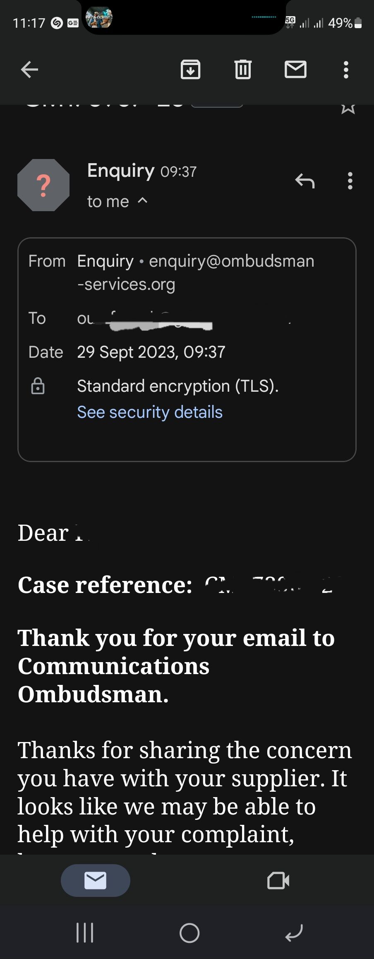Reply to the Enquiry message
Image resolution: width=374 pixels, height=959 pixels.
point(305,181)
